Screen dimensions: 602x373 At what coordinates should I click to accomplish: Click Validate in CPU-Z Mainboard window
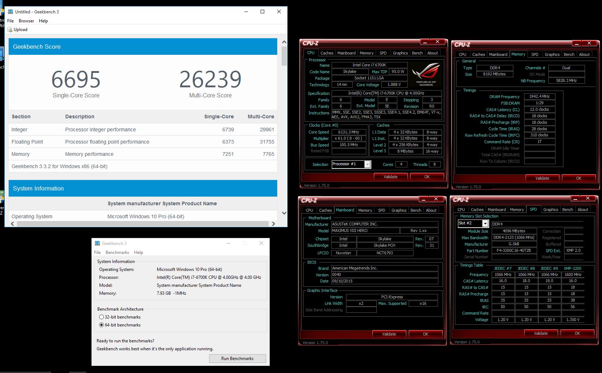[389, 334]
